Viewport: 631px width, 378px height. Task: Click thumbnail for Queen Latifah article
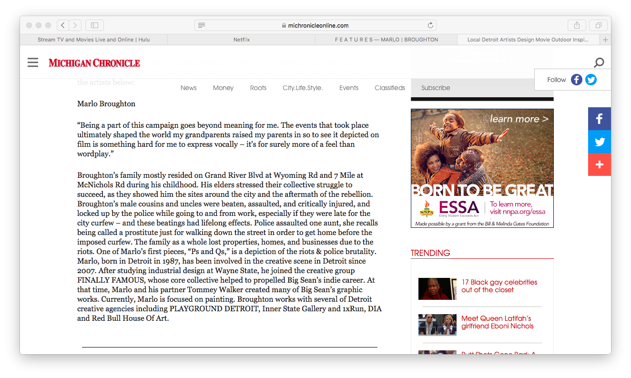438,325
